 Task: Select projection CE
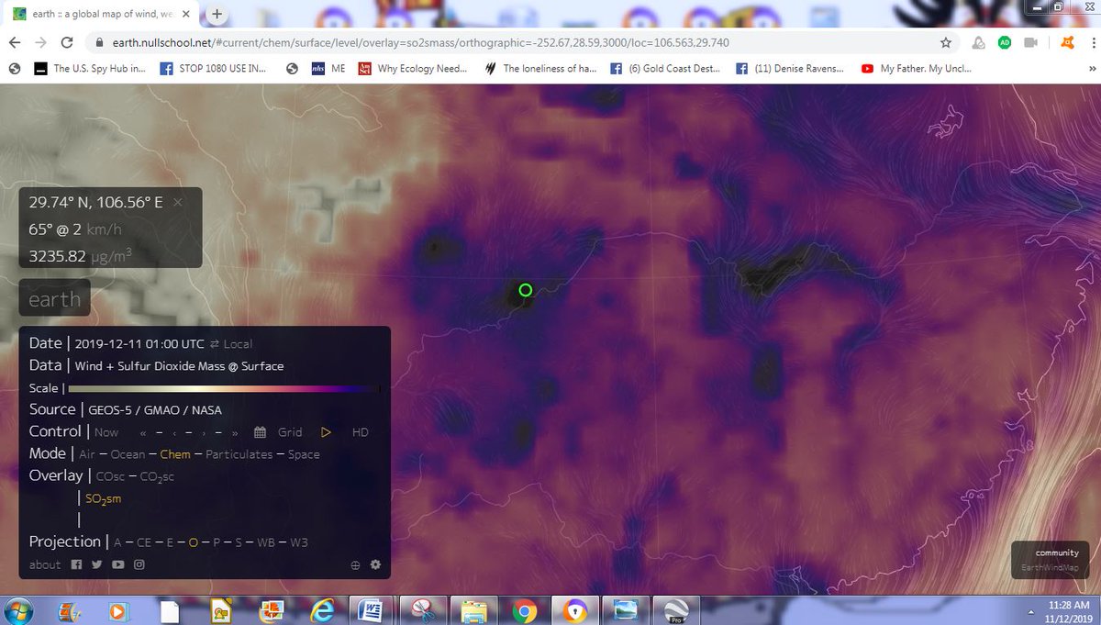[x=144, y=542]
